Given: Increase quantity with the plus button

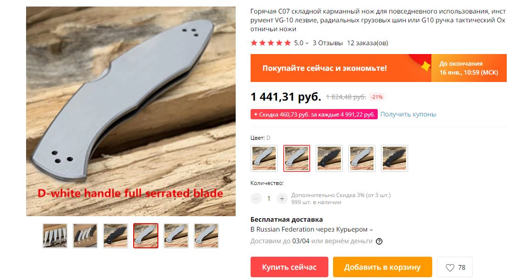Looking at the screenshot, I should [282, 198].
